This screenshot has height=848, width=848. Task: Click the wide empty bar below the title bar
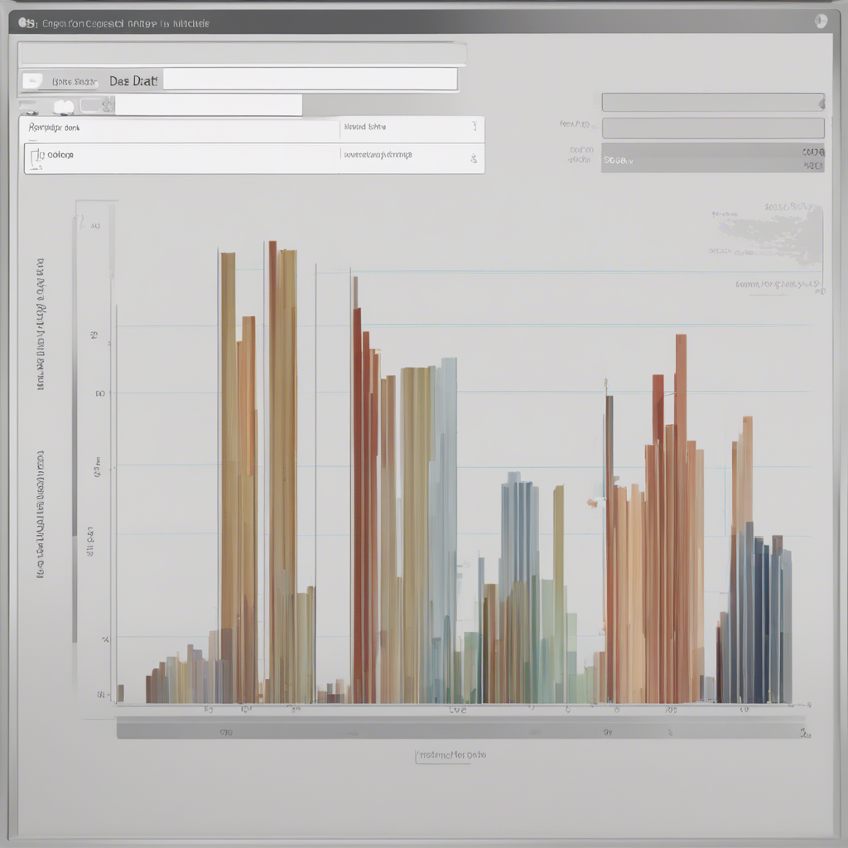pos(242,55)
